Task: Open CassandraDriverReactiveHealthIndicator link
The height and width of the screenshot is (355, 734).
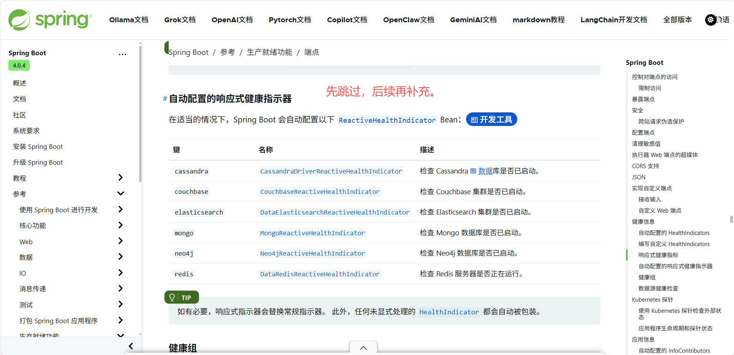Action: click(x=331, y=171)
